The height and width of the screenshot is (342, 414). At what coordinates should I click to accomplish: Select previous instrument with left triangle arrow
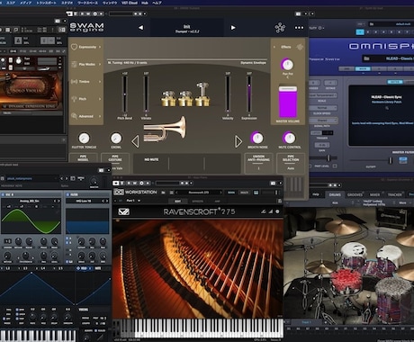point(135,141)
